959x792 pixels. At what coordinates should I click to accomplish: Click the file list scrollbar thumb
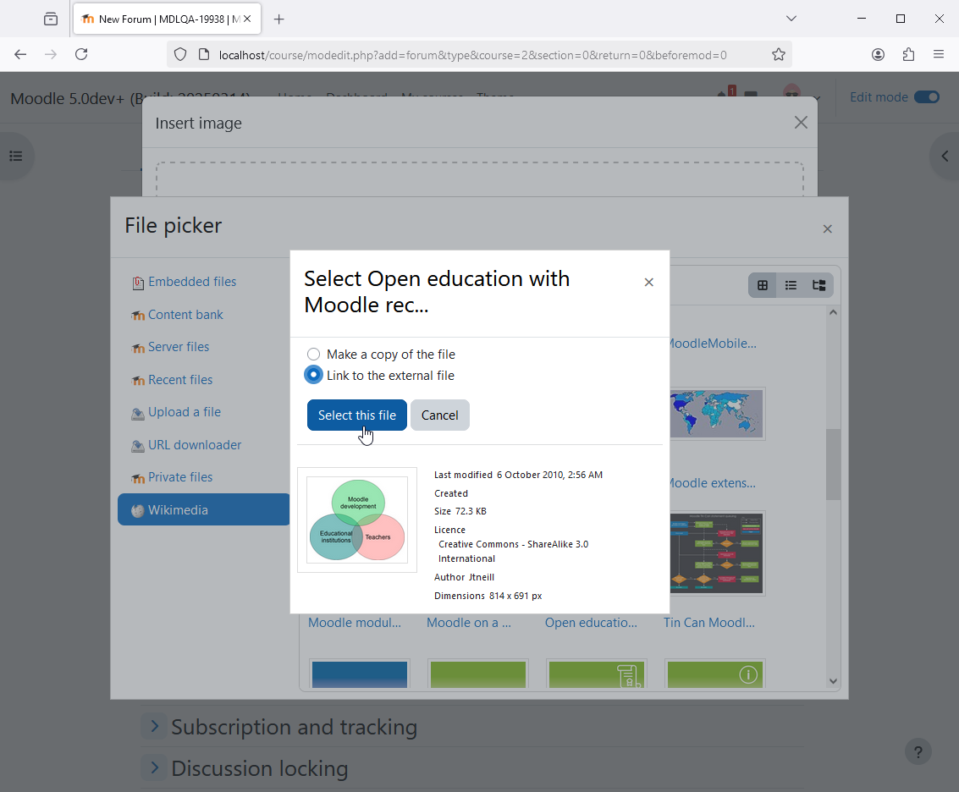pyautogui.click(x=833, y=465)
